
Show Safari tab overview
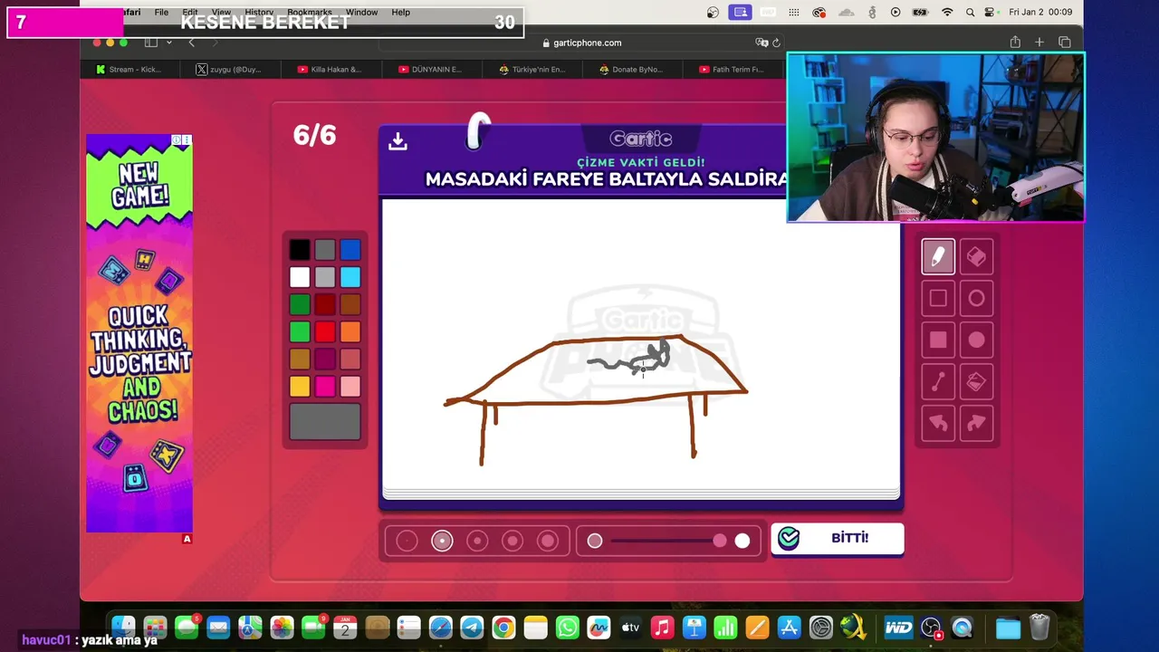pos(1065,43)
